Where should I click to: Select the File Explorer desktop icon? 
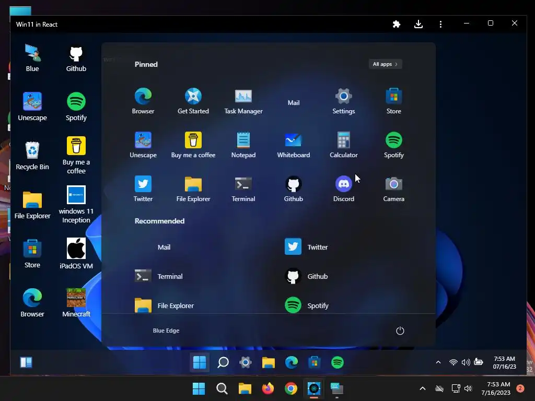click(32, 205)
